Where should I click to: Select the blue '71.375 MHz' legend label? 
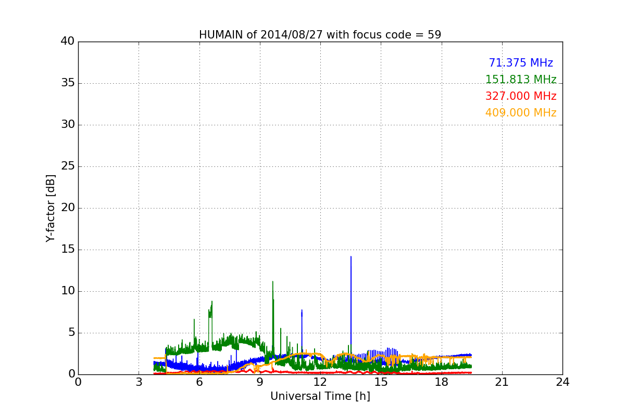521,63
